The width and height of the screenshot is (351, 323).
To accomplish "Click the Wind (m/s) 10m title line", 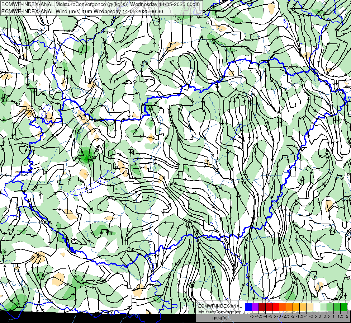I will tap(82, 11).
